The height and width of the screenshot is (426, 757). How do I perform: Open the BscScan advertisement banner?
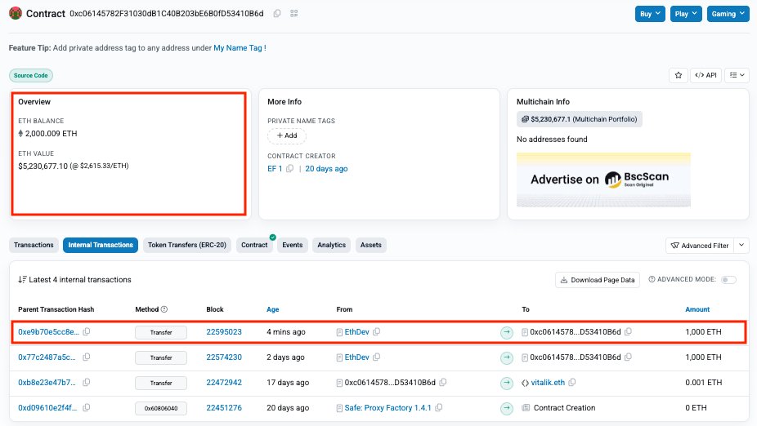pos(603,180)
